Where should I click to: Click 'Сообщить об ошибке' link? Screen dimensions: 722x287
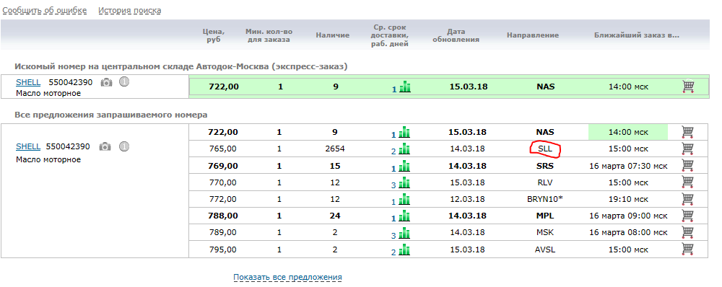[45, 10]
